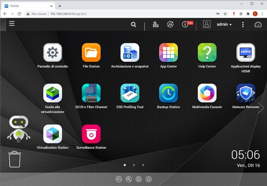The height and width of the screenshot is (186, 267).
Task: Click the search magnifier in top bar
Action: click(133, 25)
